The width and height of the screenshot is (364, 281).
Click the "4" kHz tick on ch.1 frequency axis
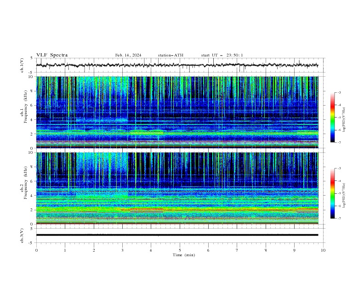[33, 120]
